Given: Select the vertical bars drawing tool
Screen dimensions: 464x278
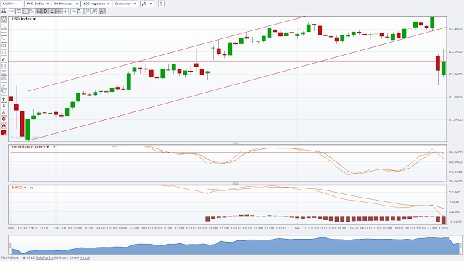Looking at the screenshot, I should 4,66.
